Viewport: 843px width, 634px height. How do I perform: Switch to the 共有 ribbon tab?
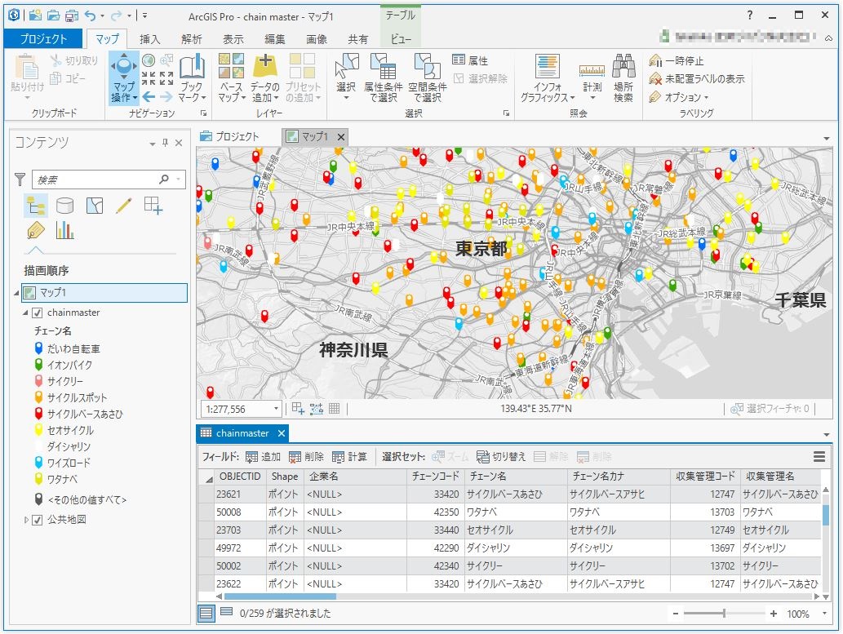tap(358, 38)
